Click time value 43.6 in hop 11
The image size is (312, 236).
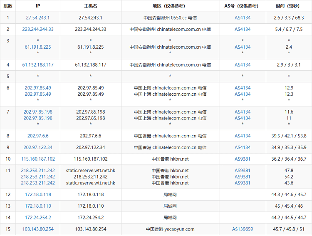(289, 183)
